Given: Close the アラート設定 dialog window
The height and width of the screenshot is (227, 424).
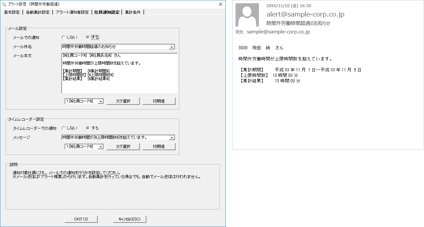Looking at the screenshot, I should 221,4.
